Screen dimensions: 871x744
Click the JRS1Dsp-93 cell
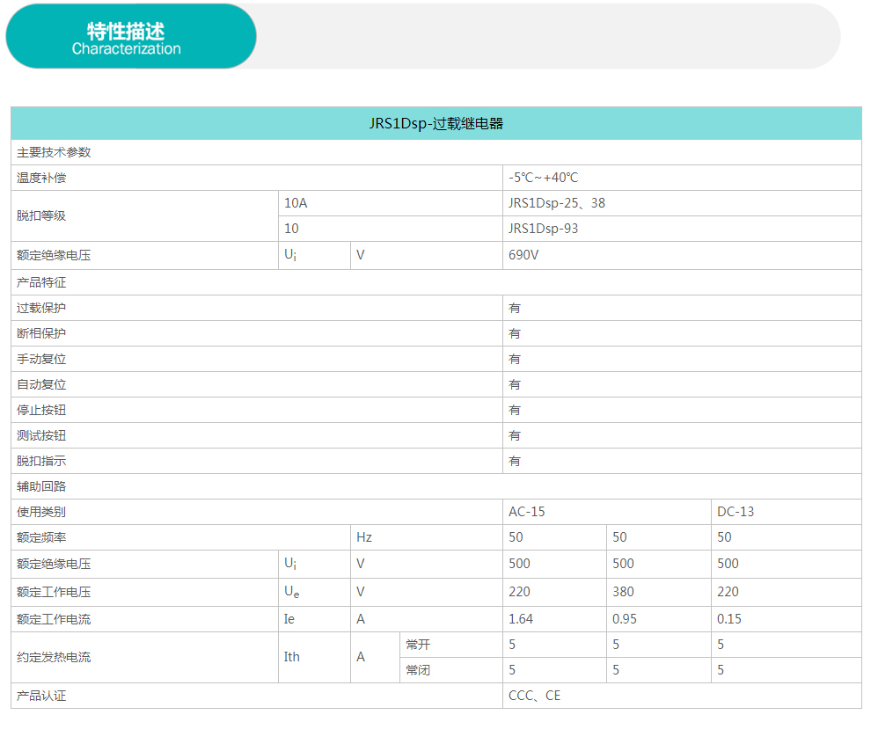click(x=682, y=229)
